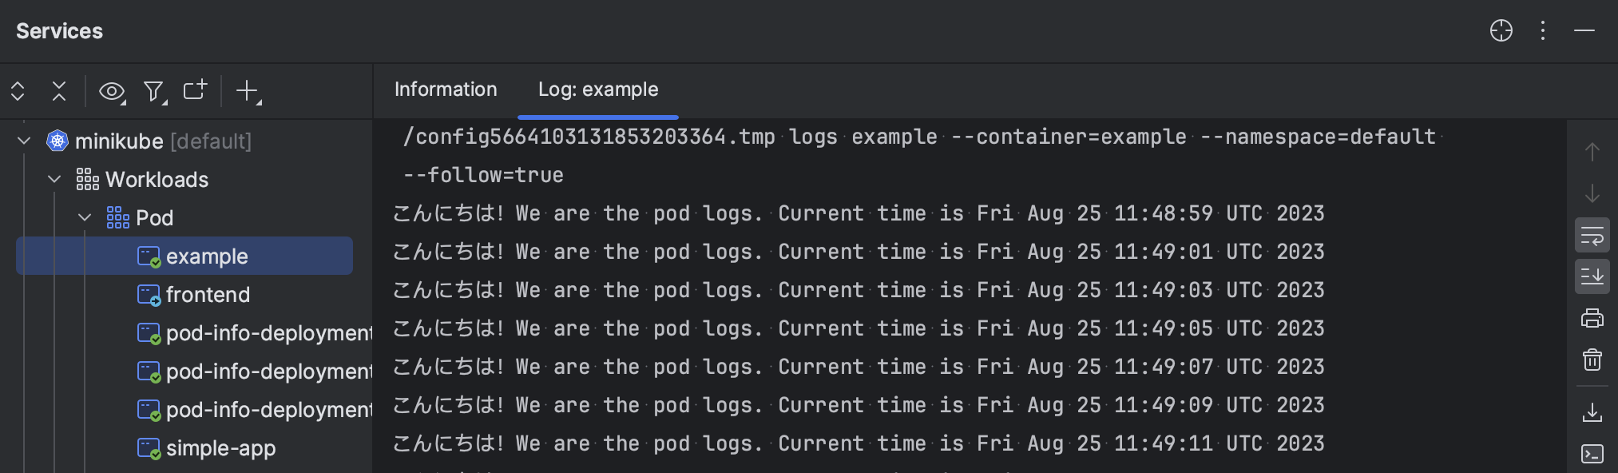This screenshot has height=473, width=1618.
Task: Open the Services options kebab menu
Action: click(x=1543, y=30)
